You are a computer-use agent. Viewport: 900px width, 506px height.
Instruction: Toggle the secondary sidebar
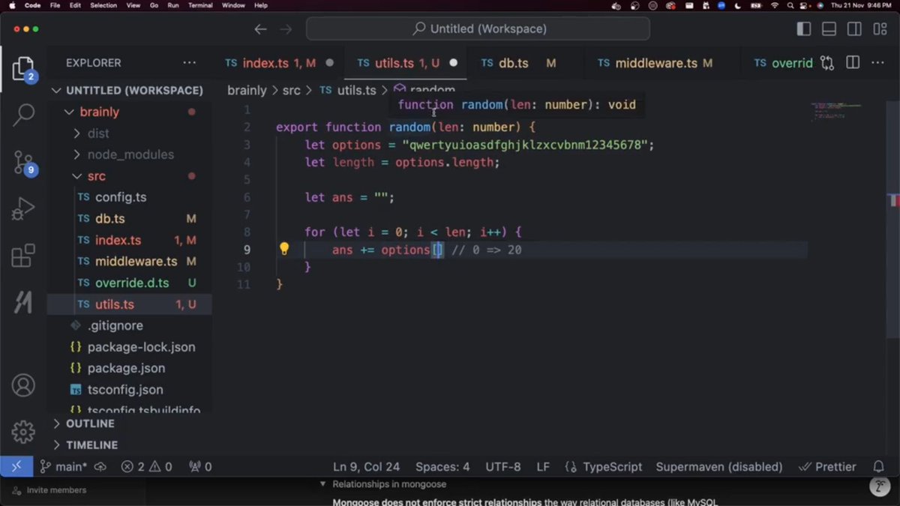pyautogui.click(x=854, y=28)
